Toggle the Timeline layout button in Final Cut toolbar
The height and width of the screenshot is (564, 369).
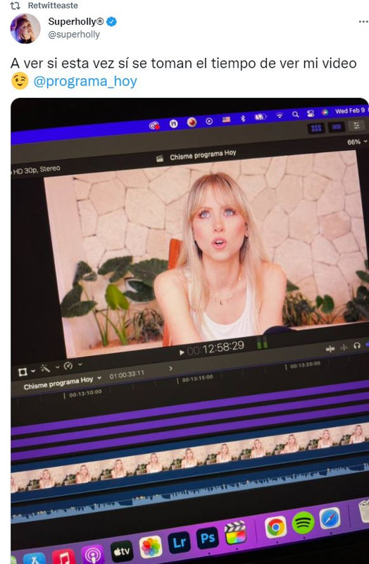(x=337, y=127)
